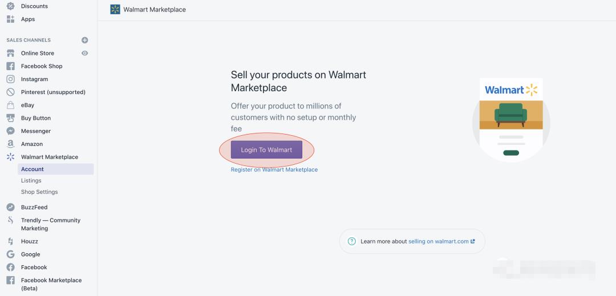
Task: Open Shop Settings under Walmart Marketplace
Action: coord(39,192)
